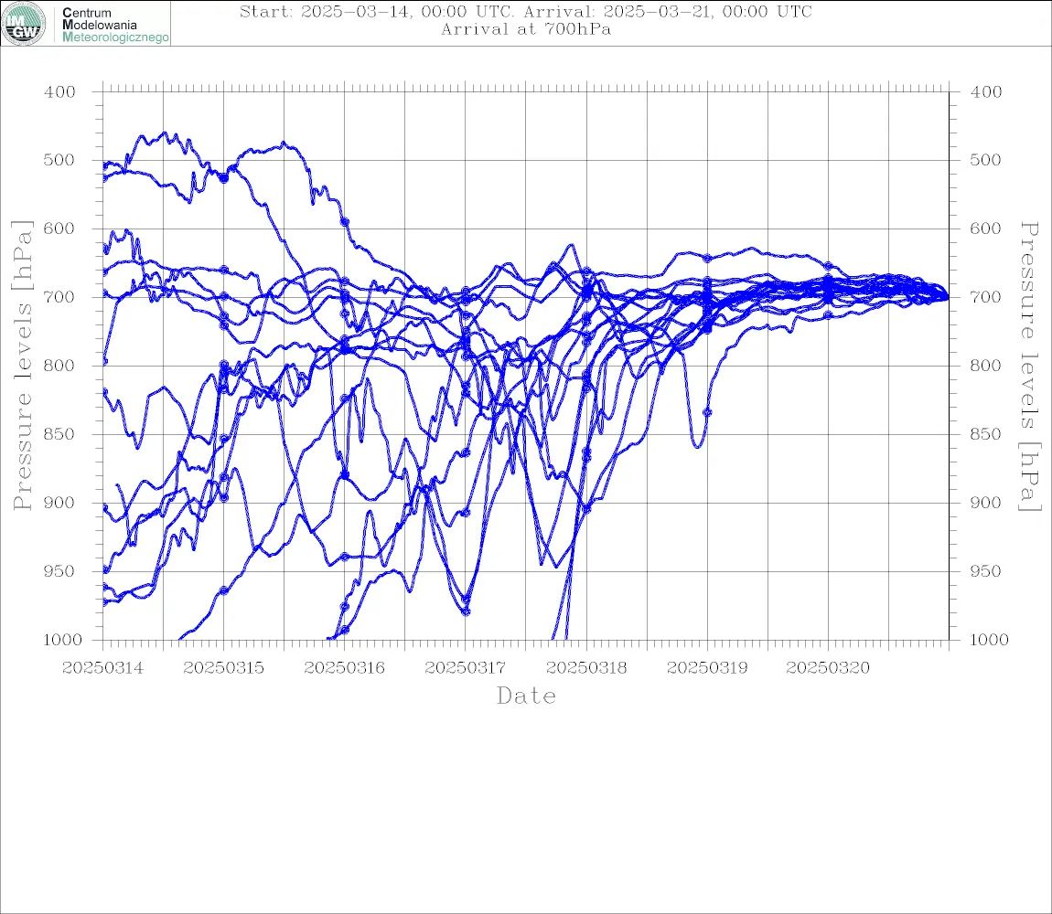This screenshot has height=914, width=1052.
Task: Click the trajectory convergence point at 700 hPa arrival
Action: 948,297
